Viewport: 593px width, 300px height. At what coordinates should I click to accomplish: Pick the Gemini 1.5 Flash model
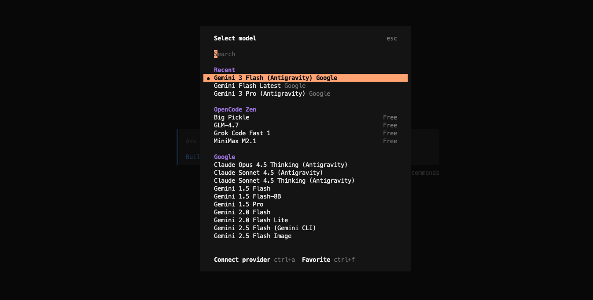click(306, 188)
